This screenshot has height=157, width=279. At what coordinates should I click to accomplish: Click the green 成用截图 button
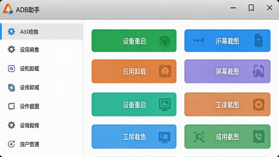pyautogui.click(x=228, y=137)
